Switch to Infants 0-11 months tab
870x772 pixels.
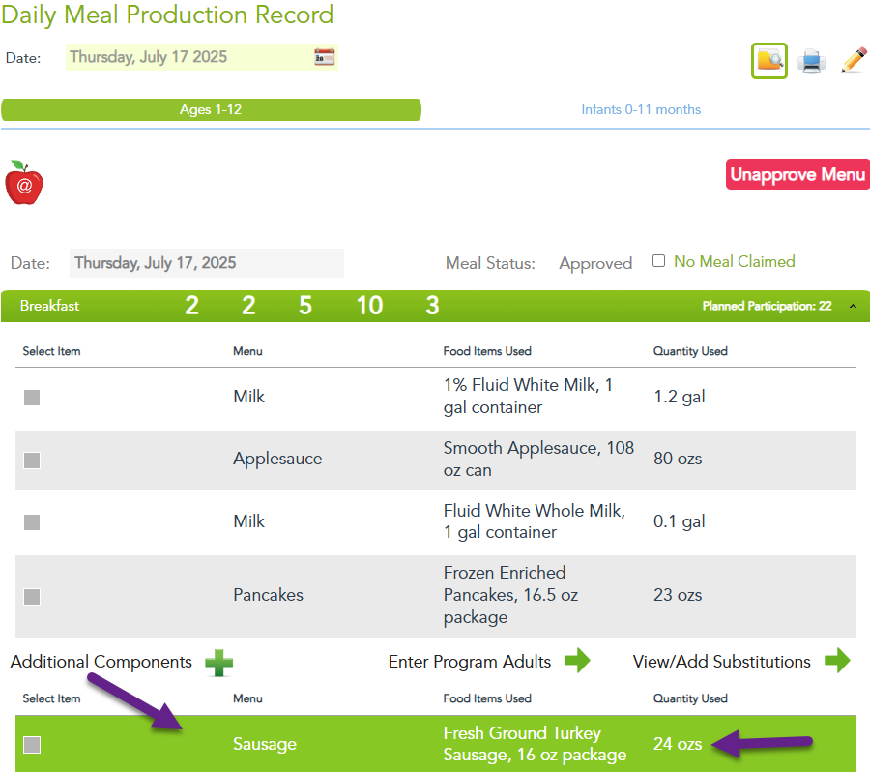(x=641, y=110)
